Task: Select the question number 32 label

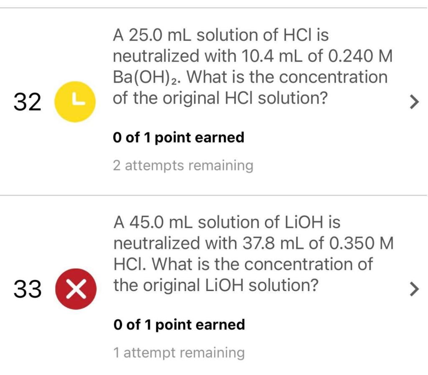Action: (27, 101)
